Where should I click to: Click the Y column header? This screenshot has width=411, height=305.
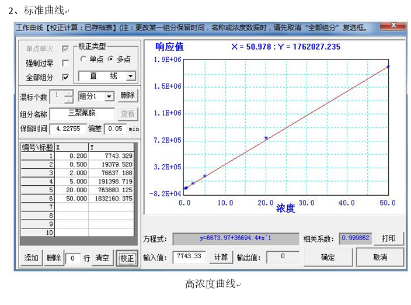coord(111,147)
